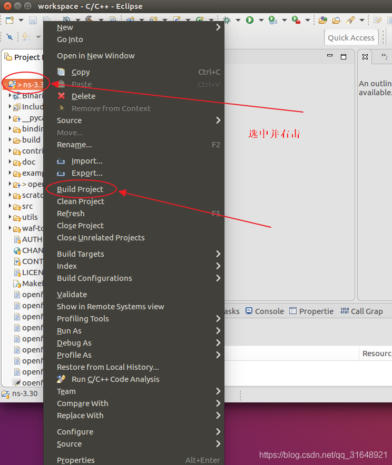Select the CONTRIBUTING file icon

[17, 261]
